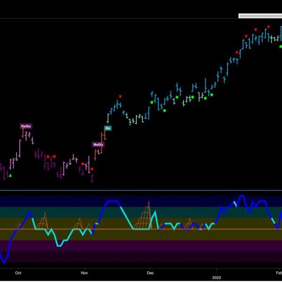
Task: Click the orange horizontal zero line in the oscillator
Action: 117,229
